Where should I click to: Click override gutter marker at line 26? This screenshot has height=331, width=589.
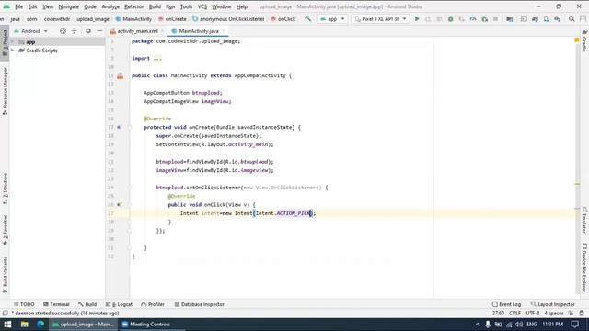(x=119, y=204)
